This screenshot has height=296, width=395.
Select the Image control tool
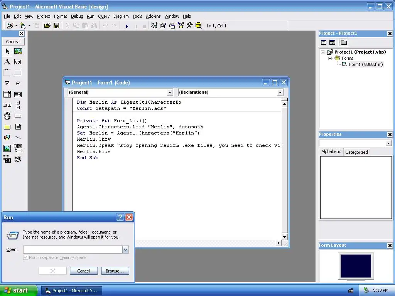(7, 148)
